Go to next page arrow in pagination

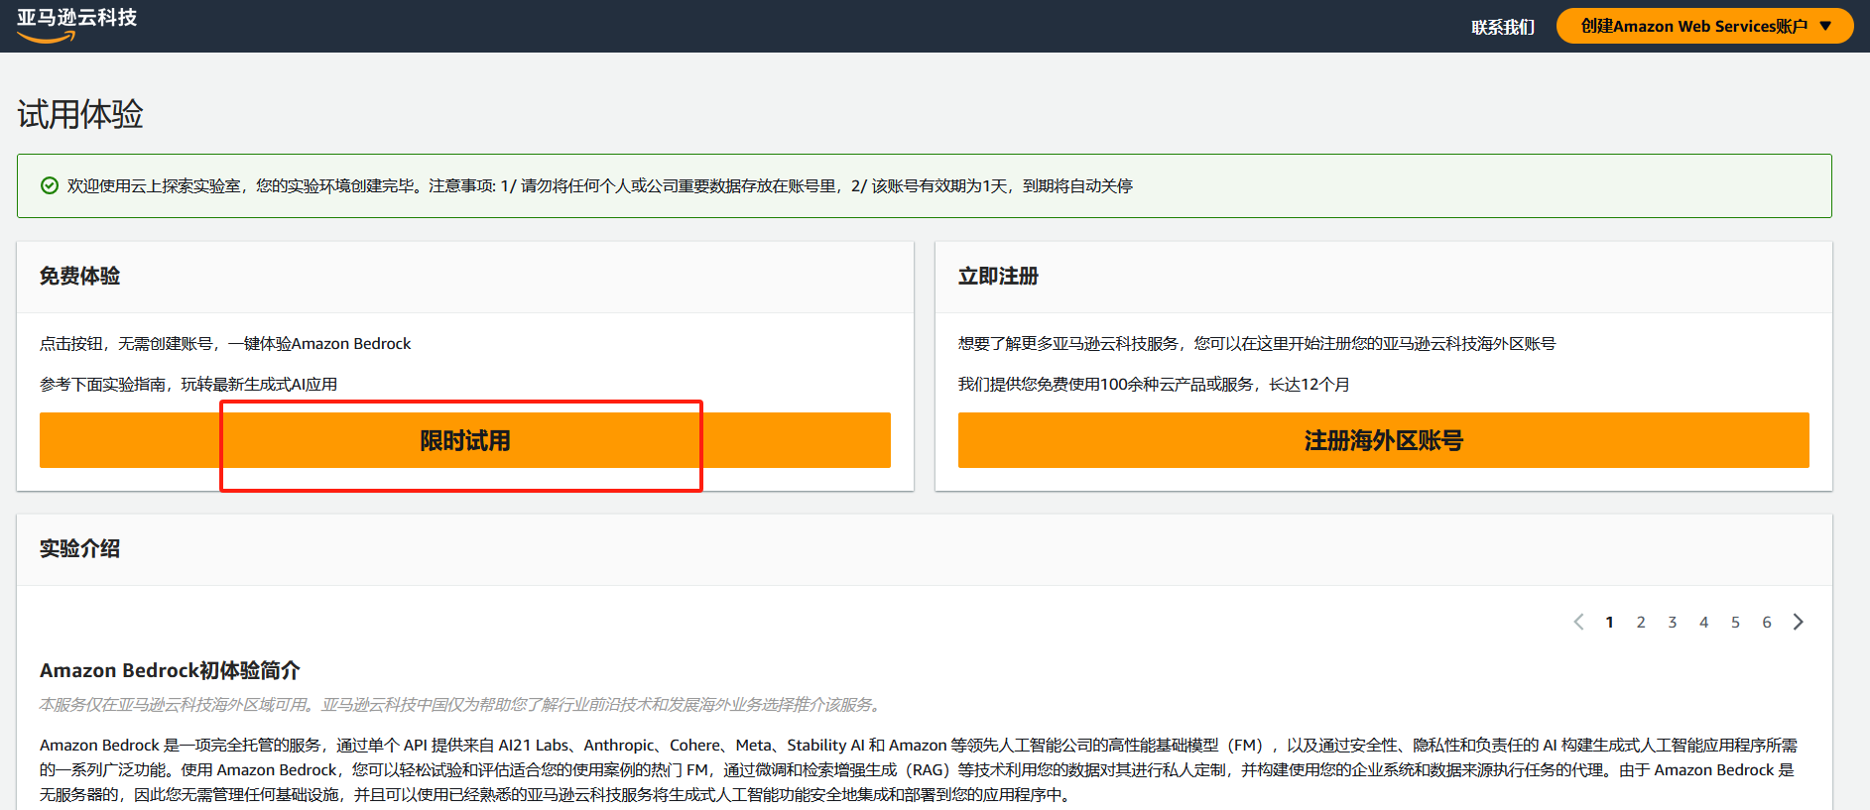[1798, 622]
